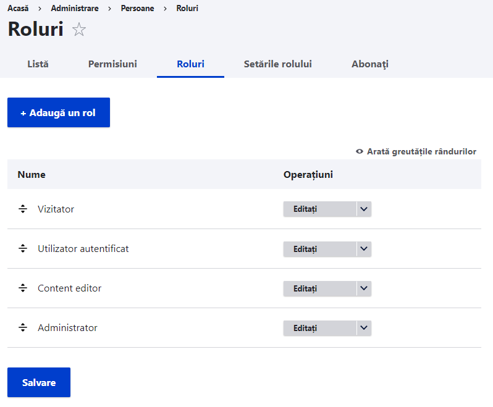
Task: Edit the Vizitator role
Action: point(319,209)
